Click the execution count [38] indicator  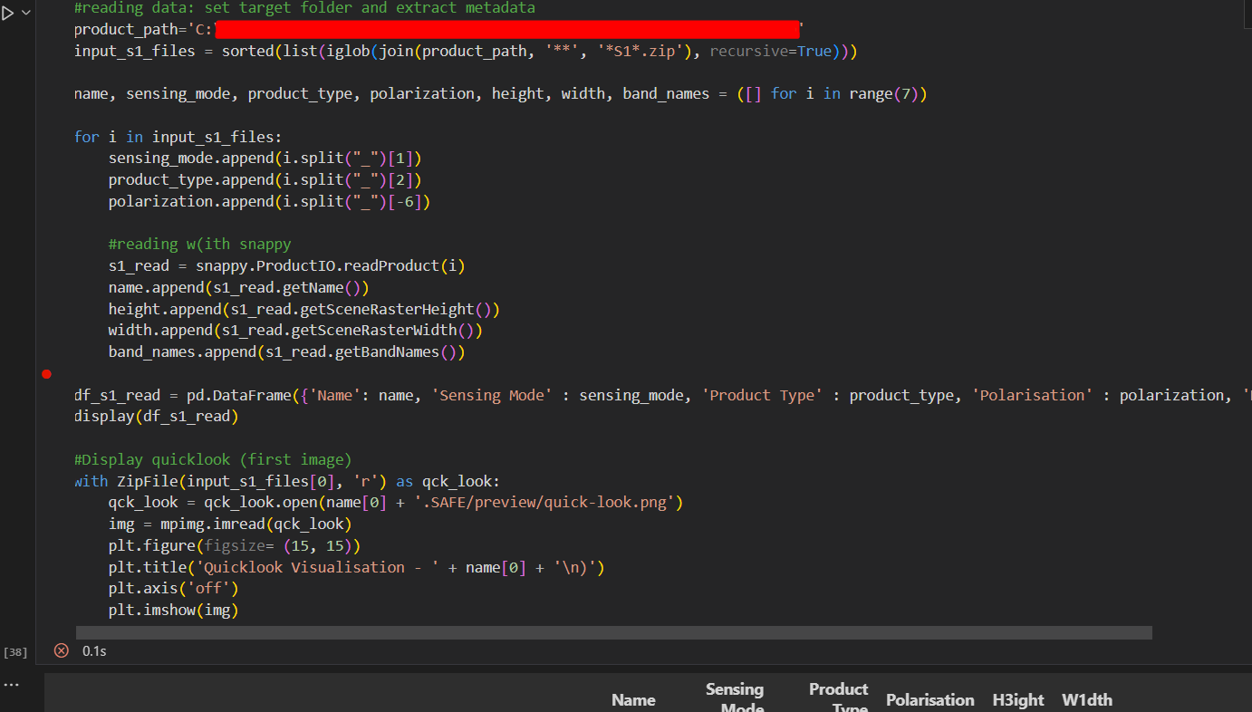pyautogui.click(x=14, y=651)
